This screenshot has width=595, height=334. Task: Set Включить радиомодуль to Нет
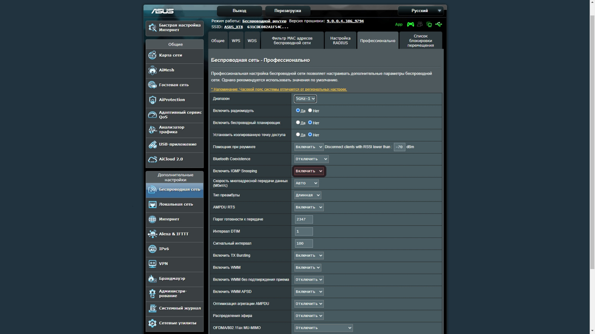click(x=310, y=111)
